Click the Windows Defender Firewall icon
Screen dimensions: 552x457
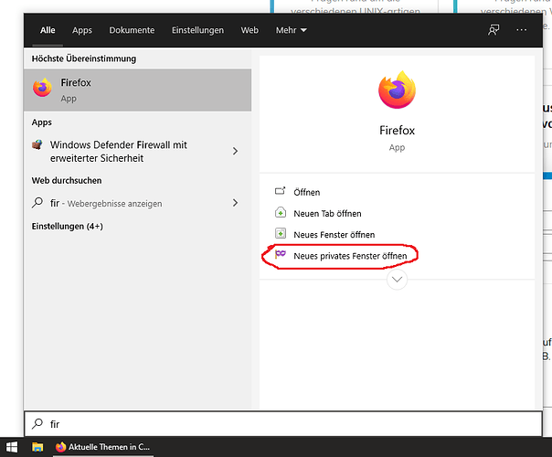[x=37, y=144]
